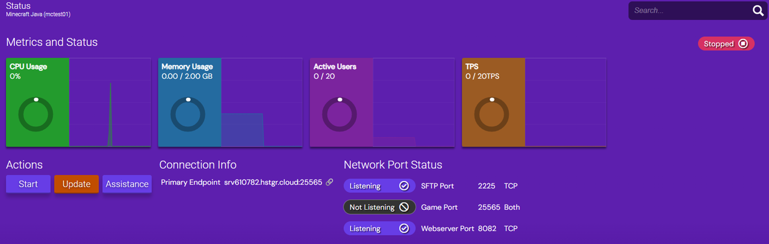769x244 pixels.
Task: Click the TPS donut gauge
Action: 491,115
